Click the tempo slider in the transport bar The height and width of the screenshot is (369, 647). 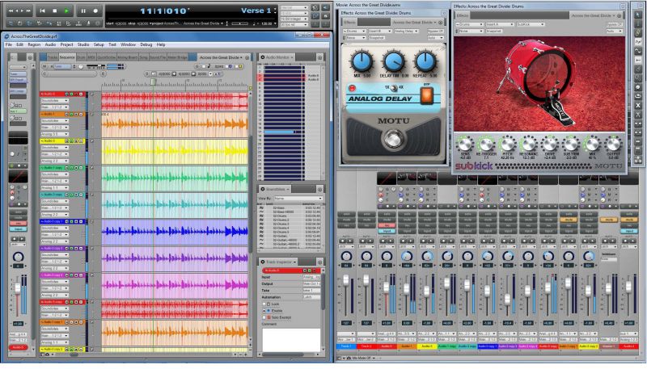coord(239,24)
